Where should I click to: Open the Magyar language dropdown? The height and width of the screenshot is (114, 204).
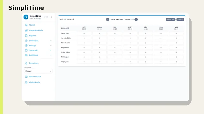point(38,71)
